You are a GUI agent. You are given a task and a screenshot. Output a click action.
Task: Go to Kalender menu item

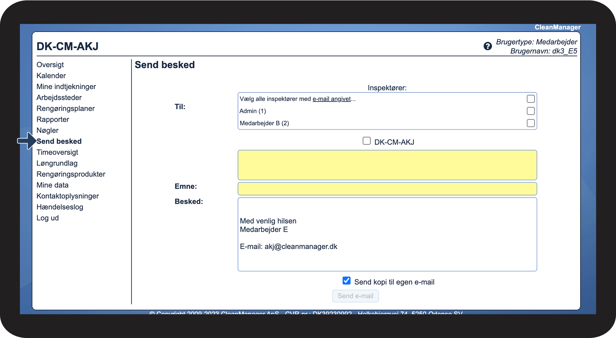[x=51, y=76]
